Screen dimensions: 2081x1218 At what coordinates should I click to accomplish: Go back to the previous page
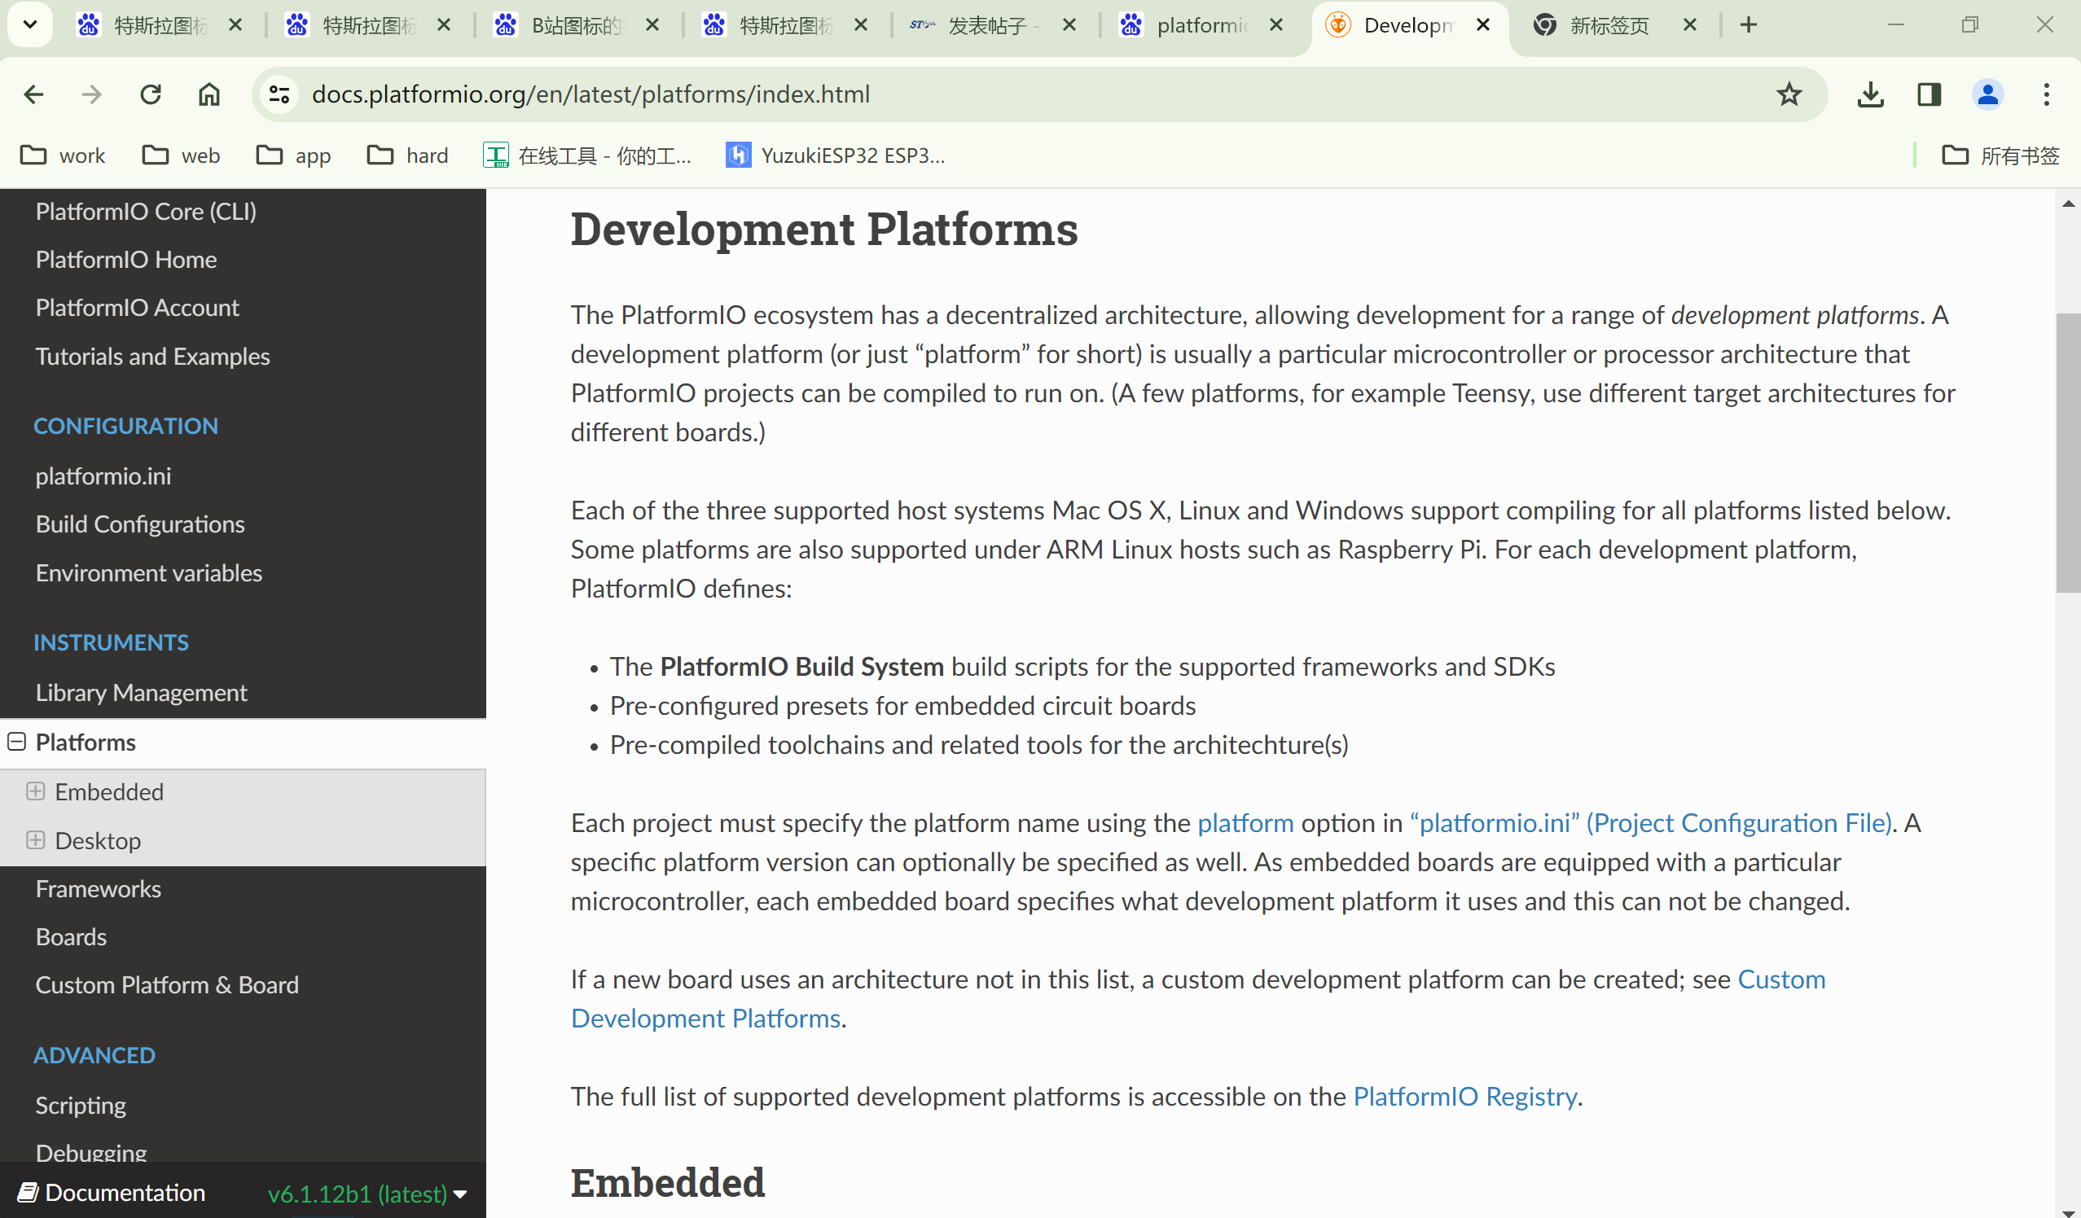click(x=33, y=95)
